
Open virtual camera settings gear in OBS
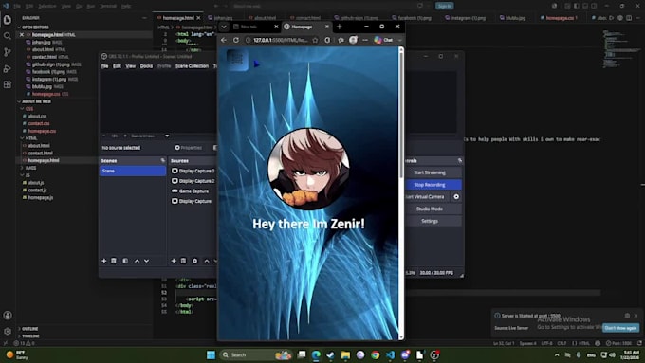click(456, 197)
